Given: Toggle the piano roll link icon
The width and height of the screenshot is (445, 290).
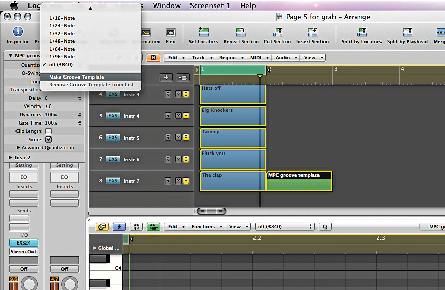Looking at the screenshot, I should coord(102,226).
